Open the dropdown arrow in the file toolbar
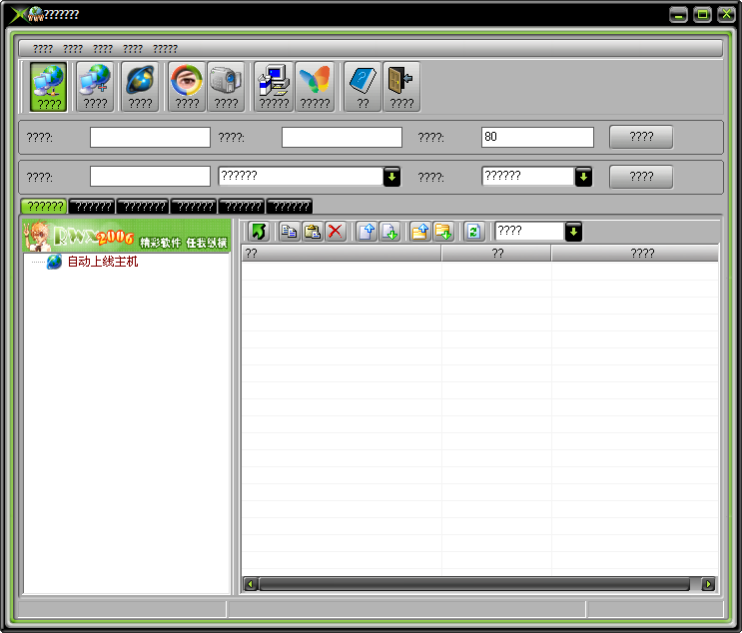This screenshot has height=633, width=742. pyautogui.click(x=573, y=232)
